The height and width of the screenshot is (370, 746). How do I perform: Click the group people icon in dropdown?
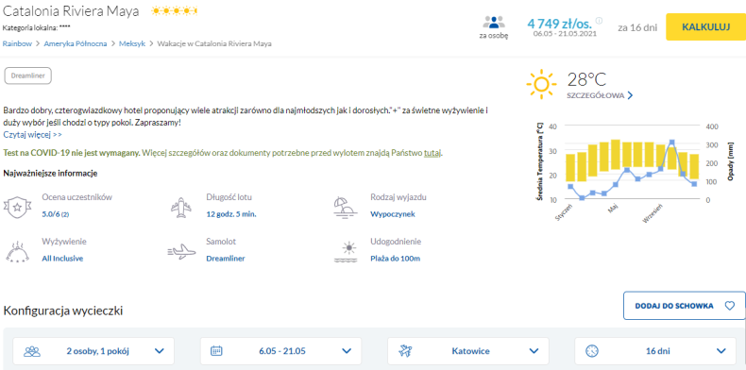click(x=32, y=351)
